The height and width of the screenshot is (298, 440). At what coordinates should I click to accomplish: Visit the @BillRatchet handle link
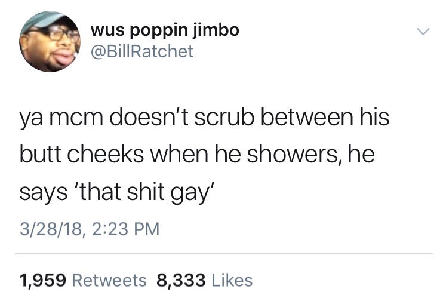[x=141, y=51]
